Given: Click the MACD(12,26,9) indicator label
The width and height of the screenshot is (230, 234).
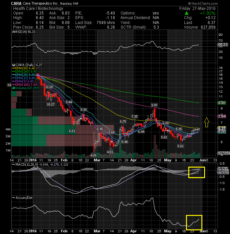Looking at the screenshot, I should (27, 164).
